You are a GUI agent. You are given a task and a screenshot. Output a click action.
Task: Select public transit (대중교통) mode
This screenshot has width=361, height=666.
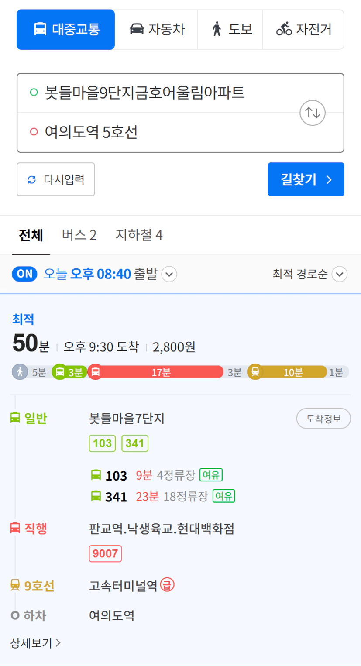66,30
